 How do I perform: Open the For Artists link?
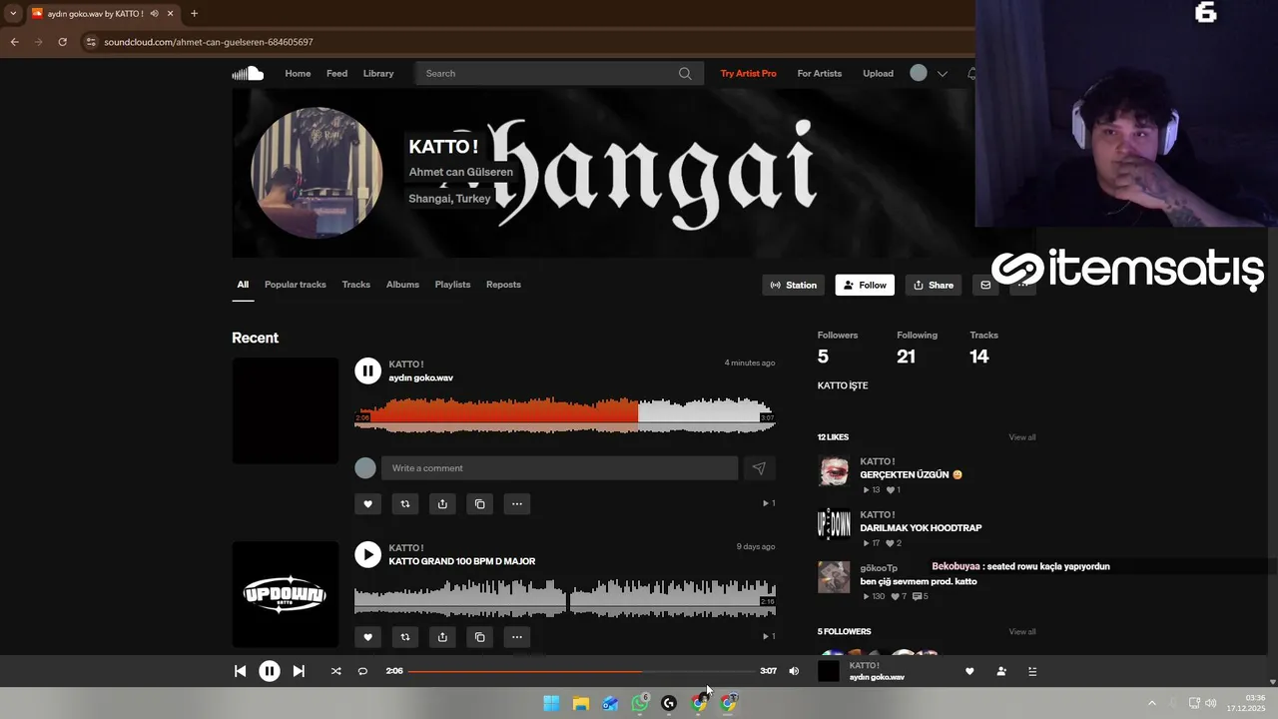pos(819,73)
